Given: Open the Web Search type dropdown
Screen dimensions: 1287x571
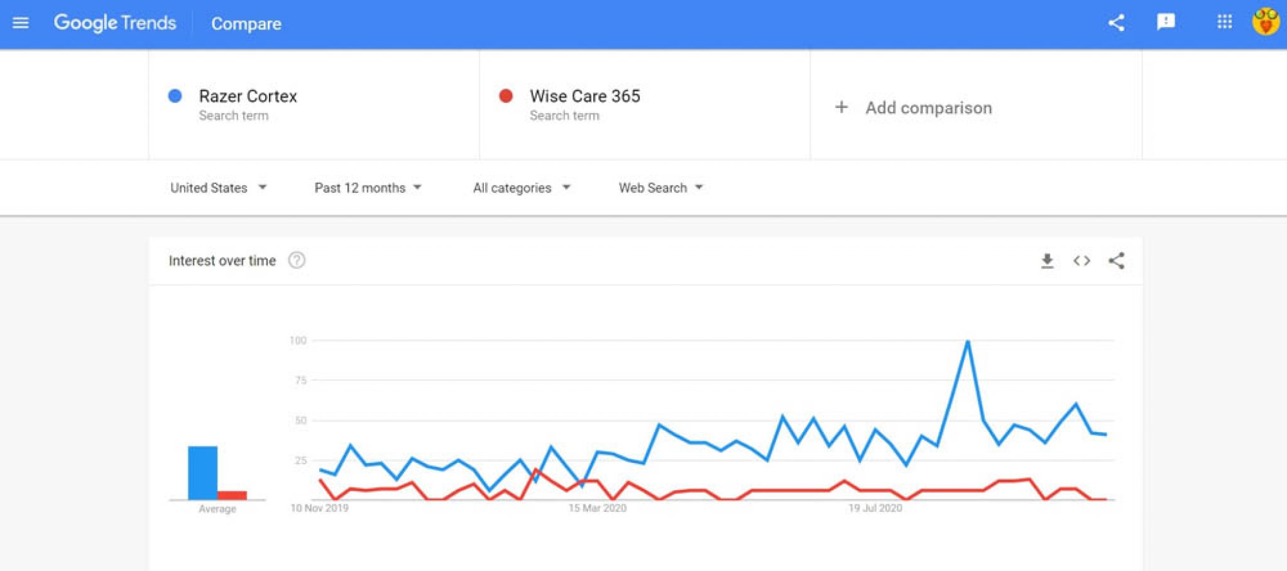Looking at the screenshot, I should coord(660,188).
